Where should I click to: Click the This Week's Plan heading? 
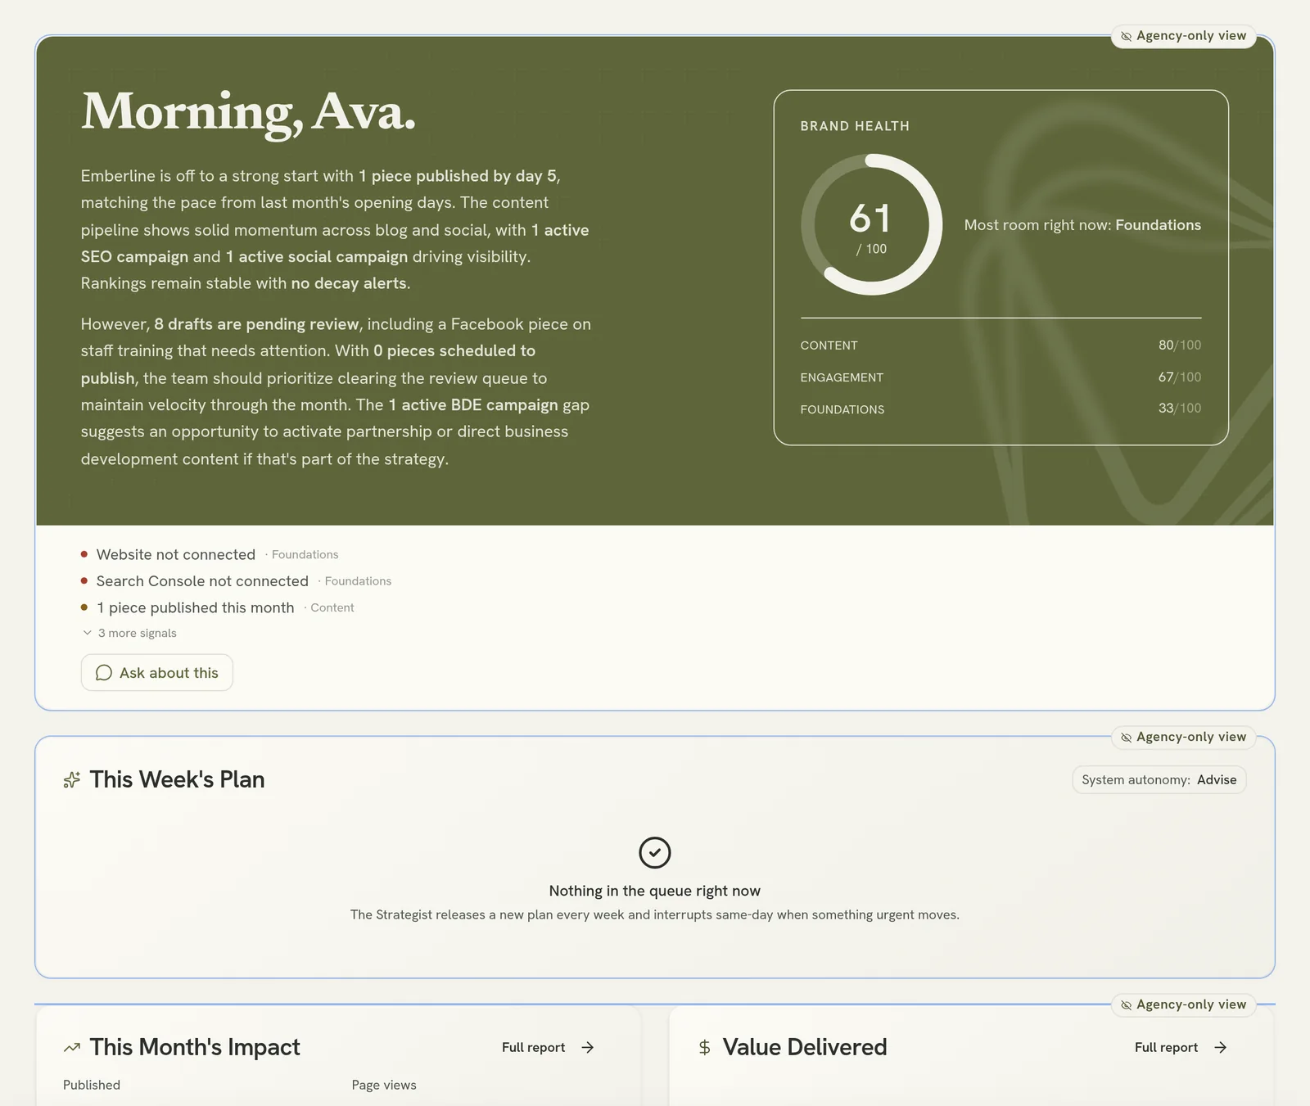click(177, 779)
